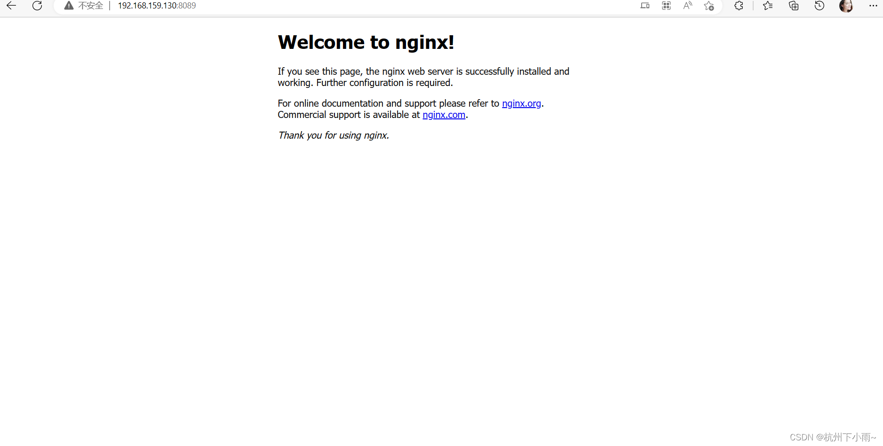Focus the address bar URL 192.168.159.130:8089
Image resolution: width=883 pixels, height=446 pixels.
(x=157, y=6)
